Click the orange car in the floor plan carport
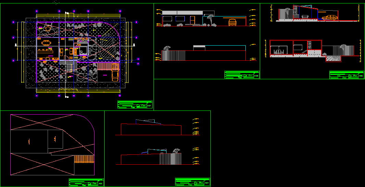The height and width of the screenshot is (187, 365). point(115,76)
